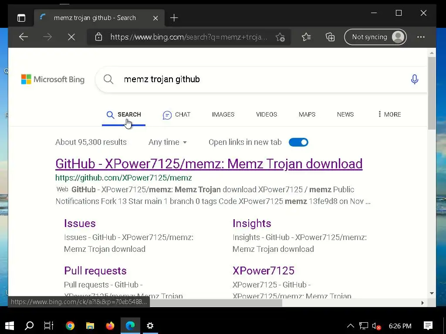The image size is (446, 334).
Task: Open the XPower7125 sublink
Action: [x=264, y=271]
